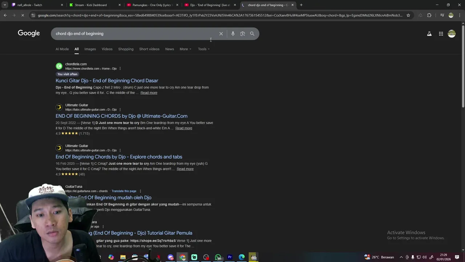Viewport: 465px width, 262px height.
Task: Go to the Google logo homepage
Action: 29,33
